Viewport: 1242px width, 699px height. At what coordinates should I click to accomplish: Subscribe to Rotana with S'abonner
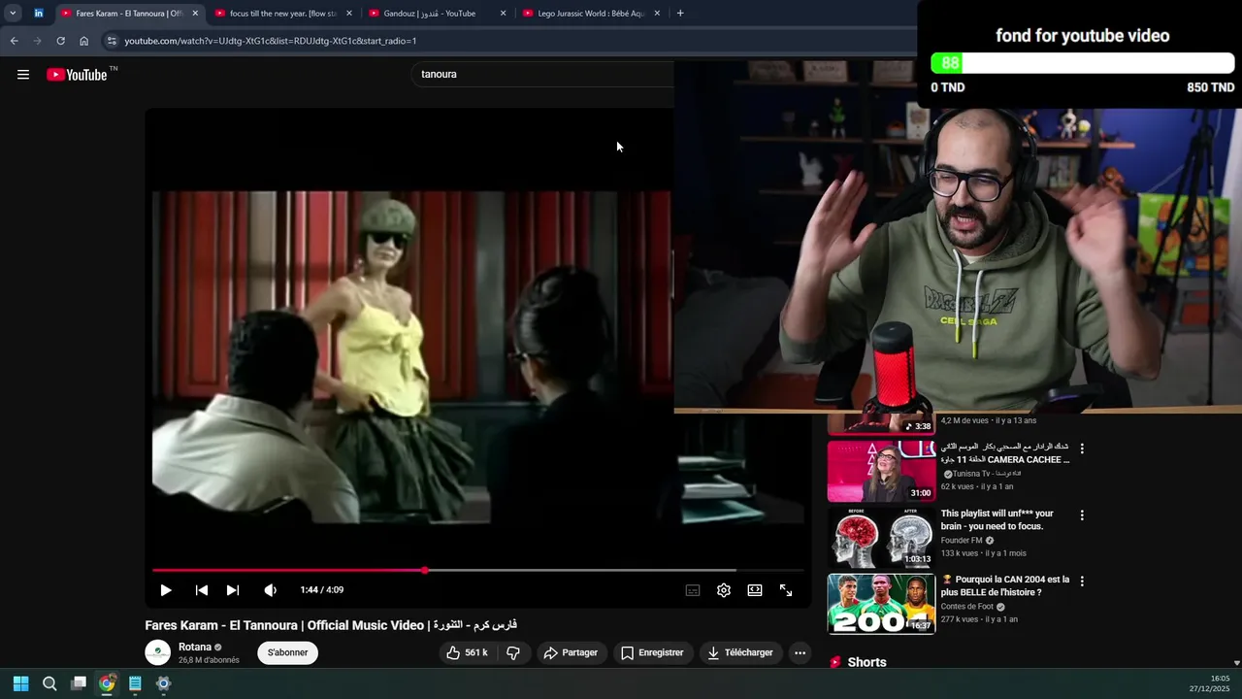[x=287, y=652]
